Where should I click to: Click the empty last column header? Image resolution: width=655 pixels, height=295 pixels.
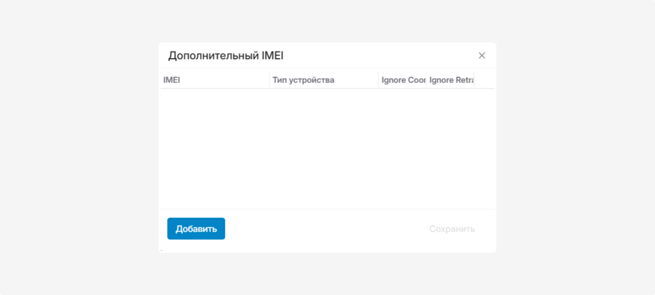click(485, 80)
